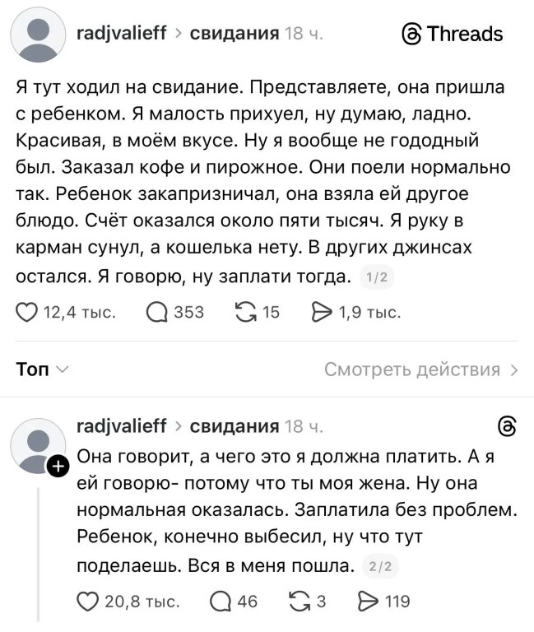Repost the second post
Viewport: 534px width, 632px height.
[x=301, y=602]
